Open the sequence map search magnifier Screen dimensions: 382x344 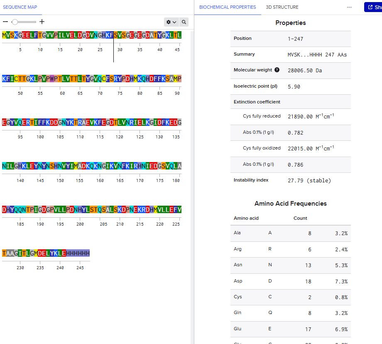184,22
